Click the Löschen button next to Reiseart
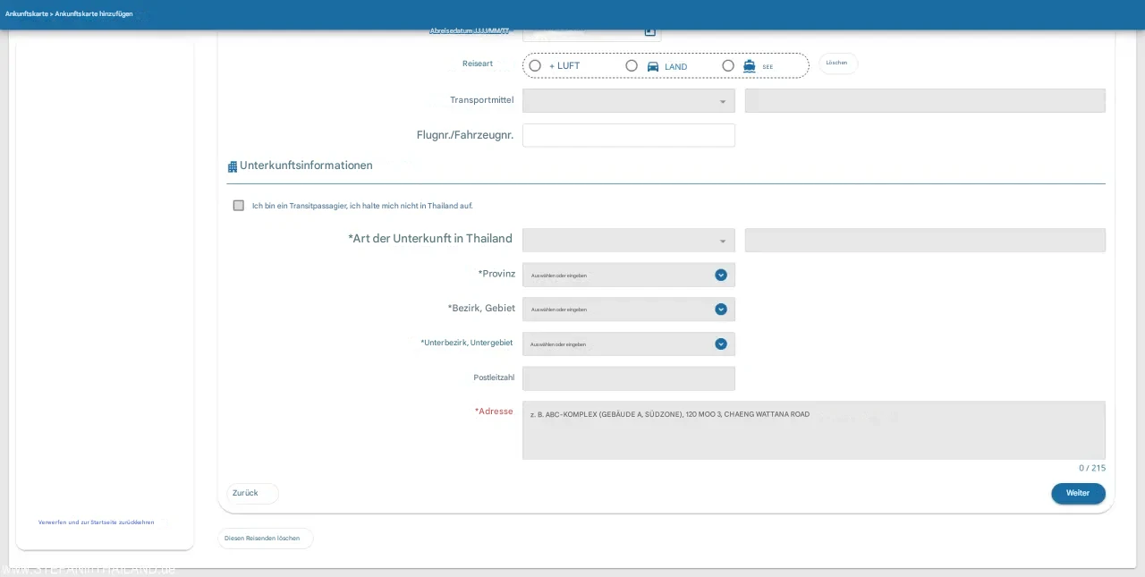Image resolution: width=1145 pixels, height=577 pixels. coord(837,64)
